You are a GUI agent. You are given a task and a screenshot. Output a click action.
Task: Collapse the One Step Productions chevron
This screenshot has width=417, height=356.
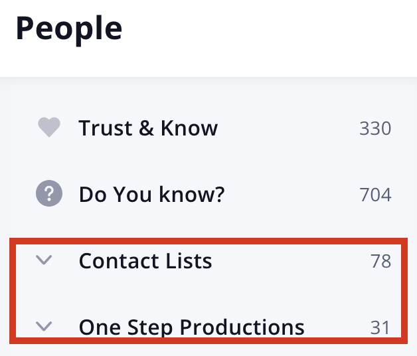[x=44, y=326]
